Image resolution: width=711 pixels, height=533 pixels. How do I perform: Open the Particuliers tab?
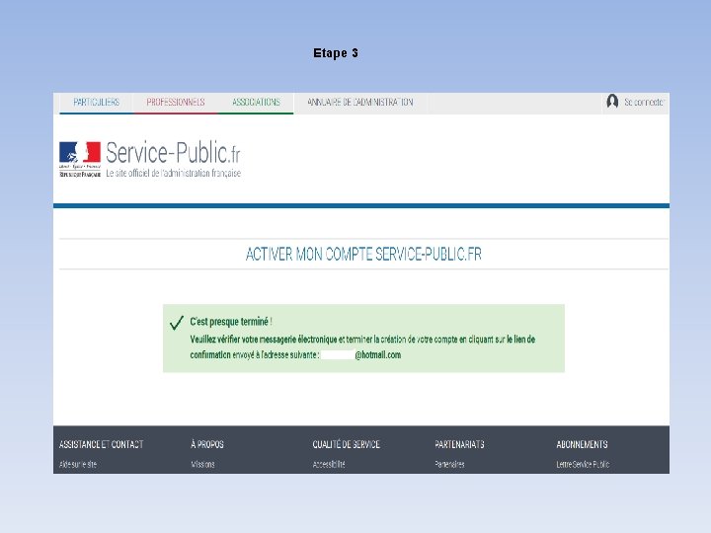(x=96, y=103)
